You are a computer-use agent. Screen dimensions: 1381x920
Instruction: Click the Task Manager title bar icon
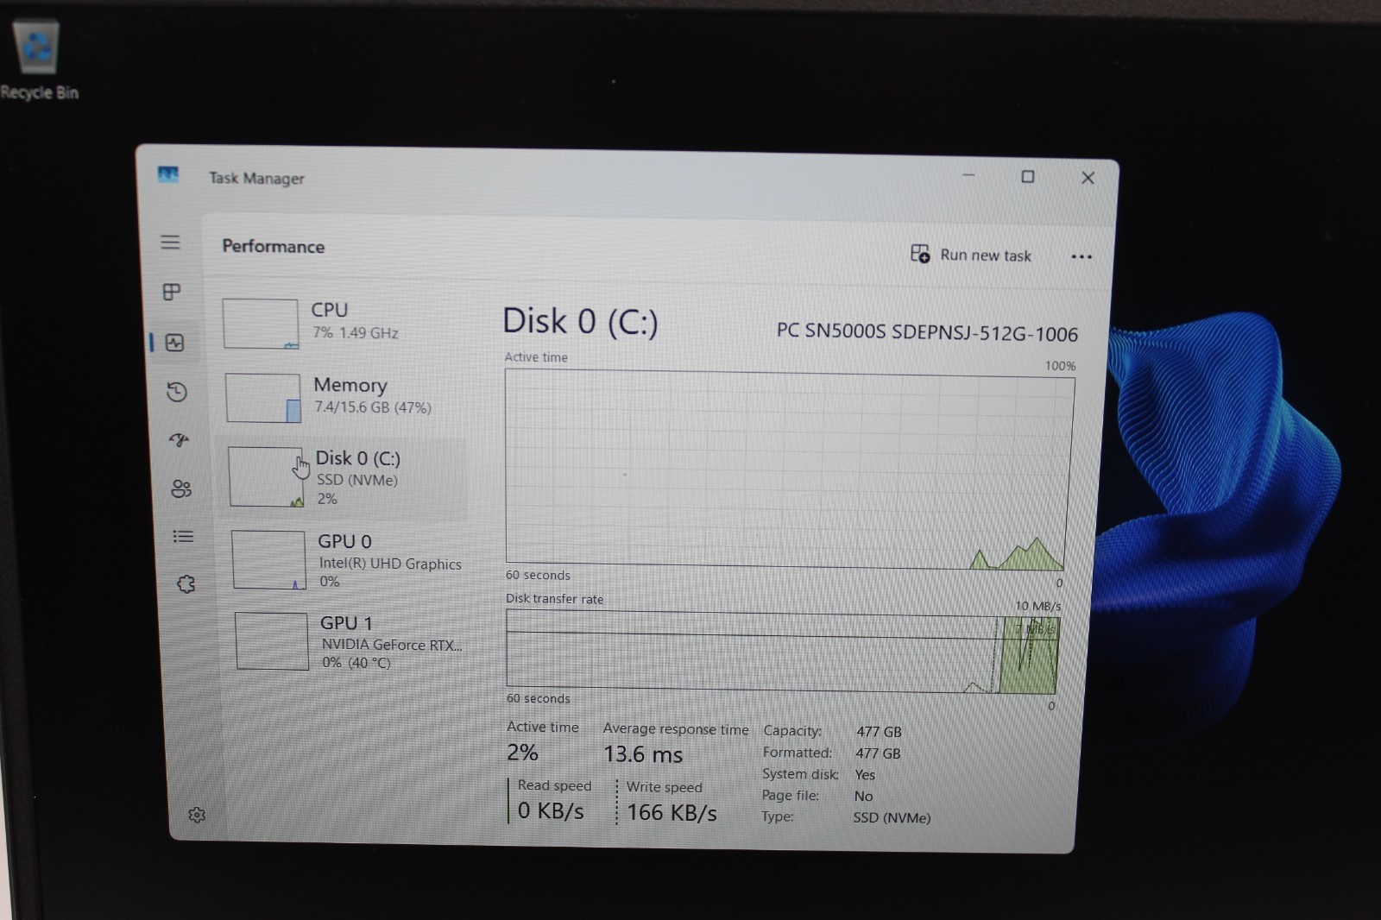pos(168,174)
